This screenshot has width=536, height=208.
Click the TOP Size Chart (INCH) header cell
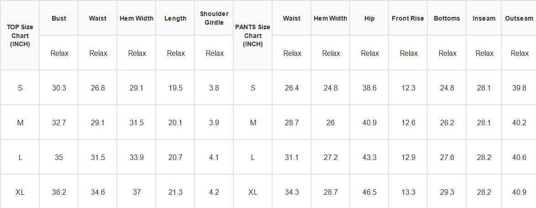(x=20, y=36)
